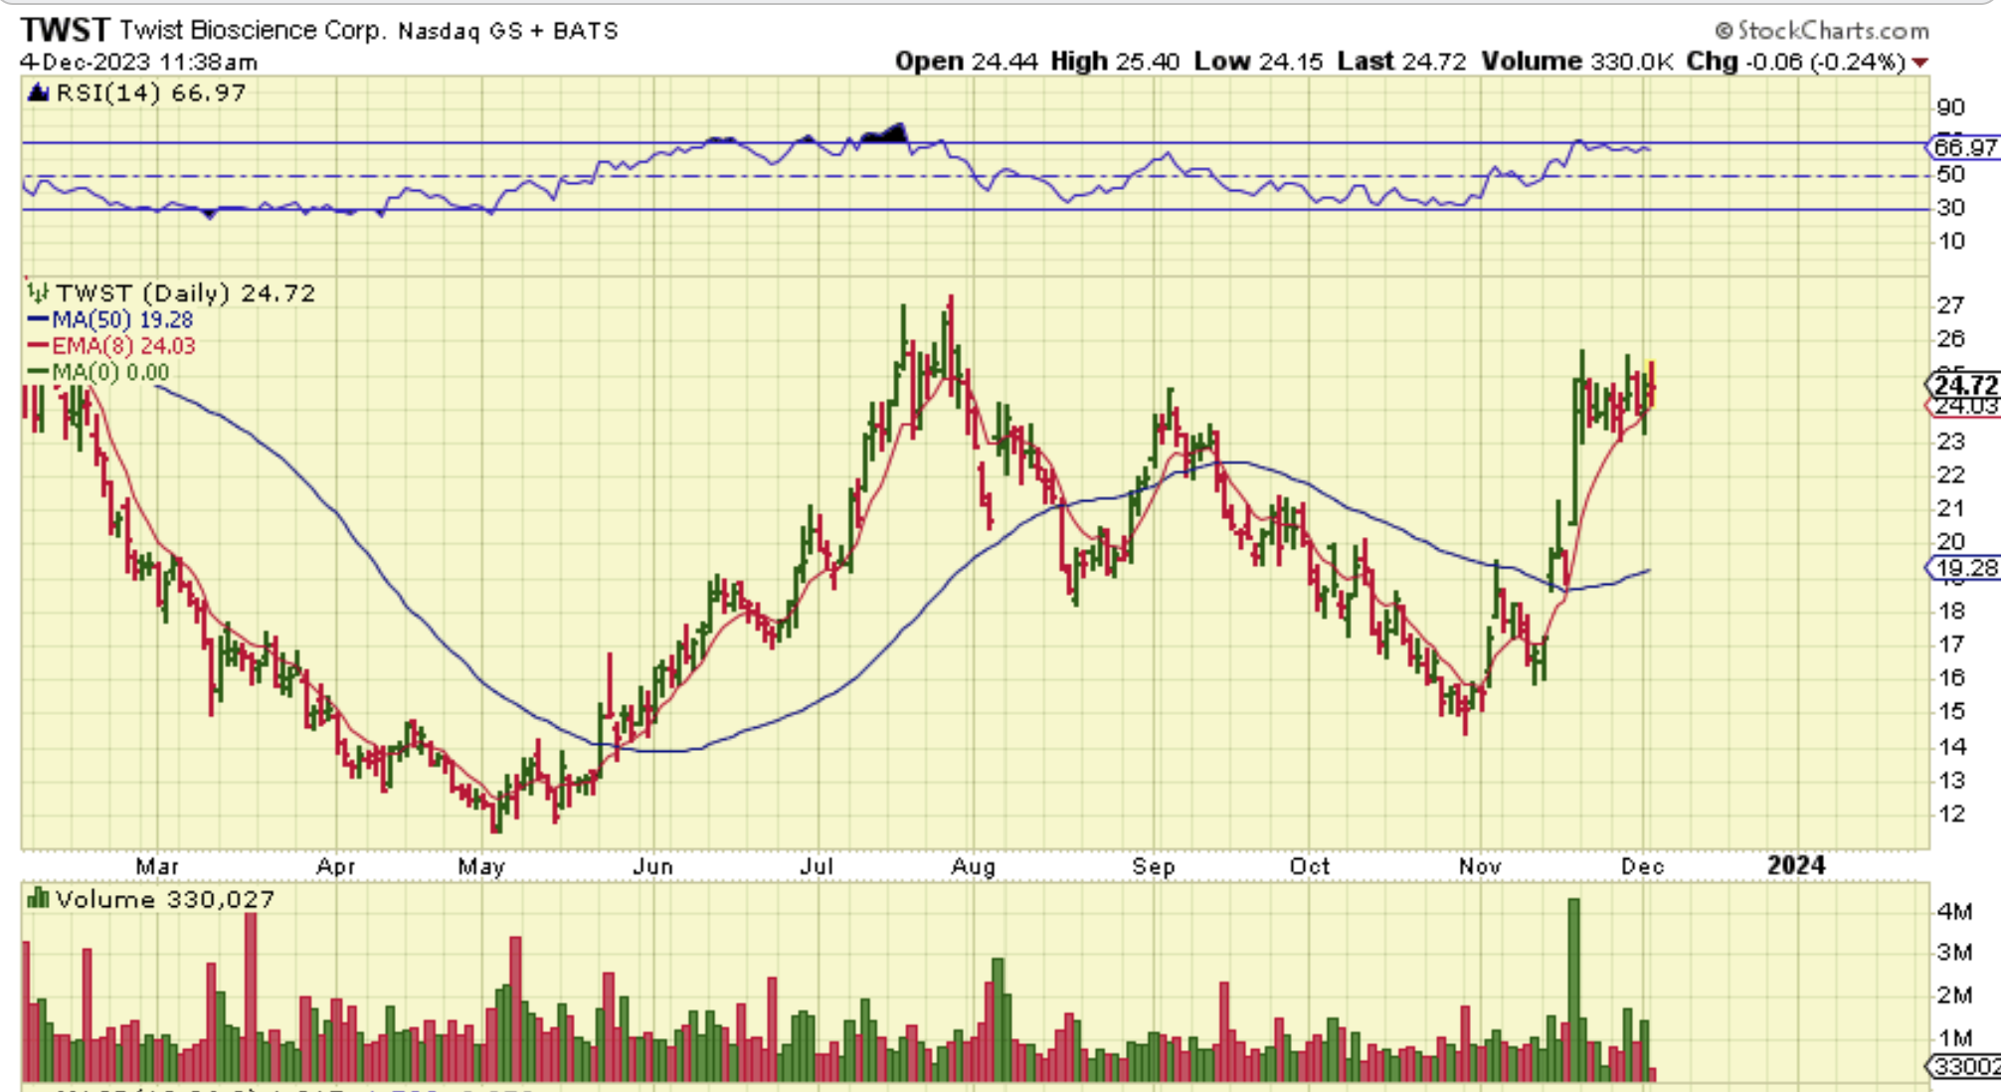This screenshot has height=1092, width=2002.
Task: Click the 4-Dec-2023 11:38am timestamp
Action: [138, 62]
